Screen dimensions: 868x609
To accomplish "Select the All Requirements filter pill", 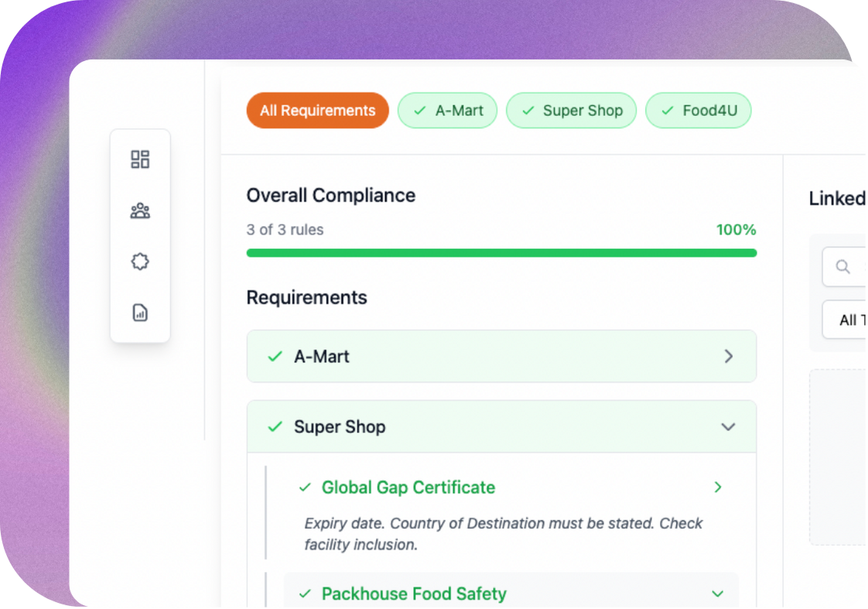I will coord(318,111).
